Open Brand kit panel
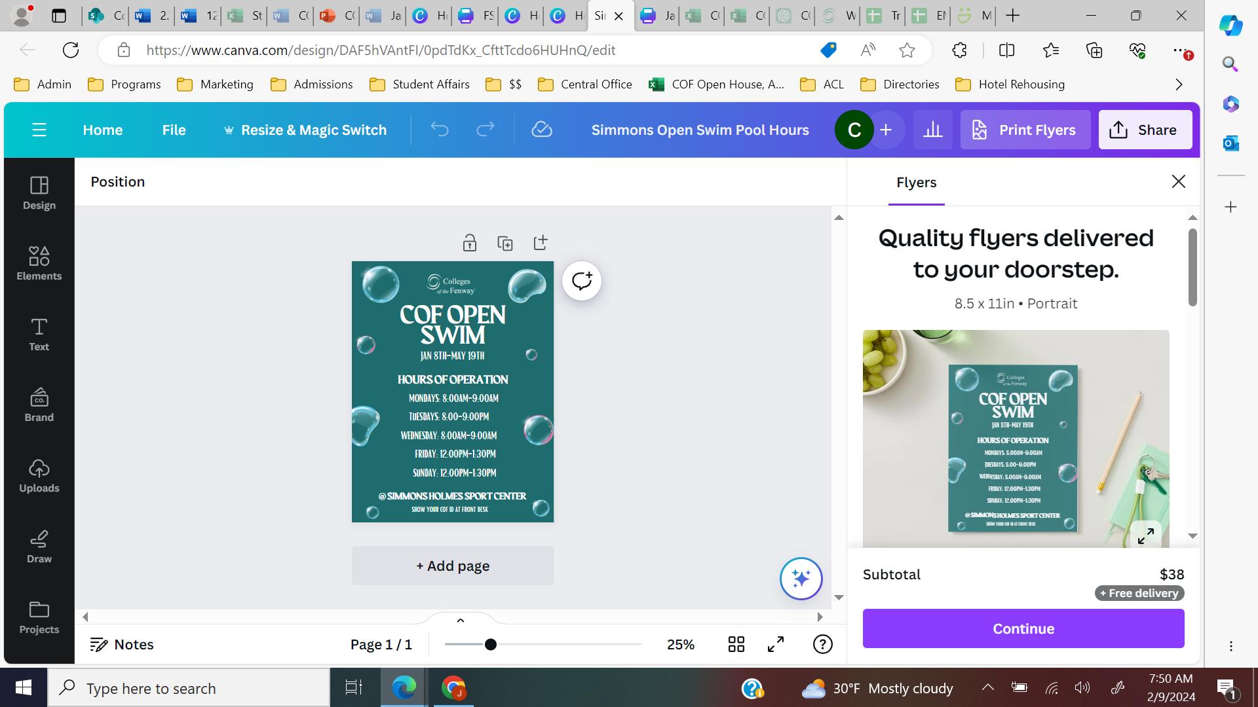Screen dimensions: 1258x707 [39, 405]
